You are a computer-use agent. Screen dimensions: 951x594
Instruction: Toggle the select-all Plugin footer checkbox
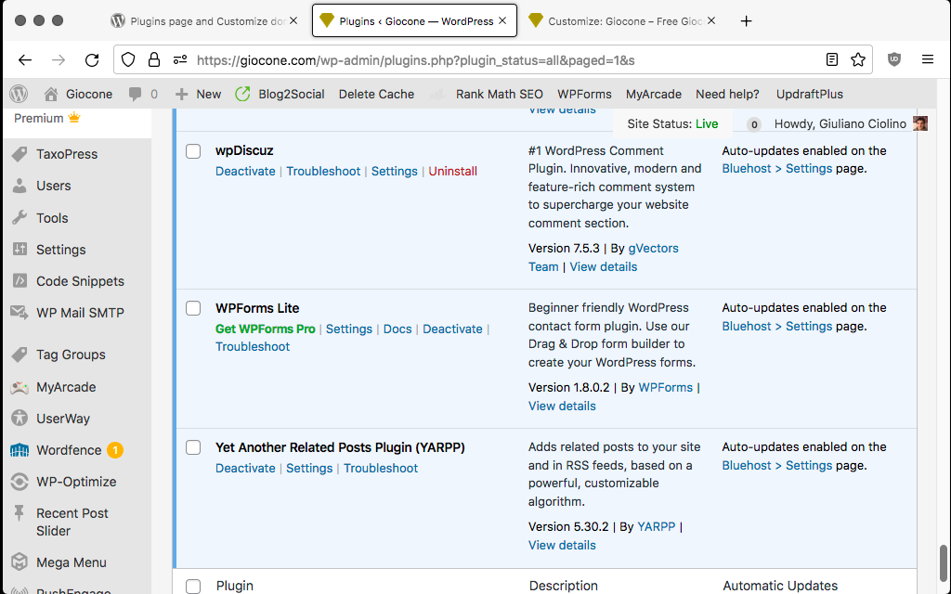coord(193,587)
